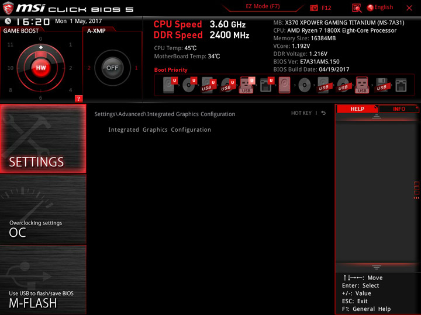The width and height of the screenshot is (421, 315).
Task: Select the UEFI network boot device icon
Action: [x=267, y=85]
